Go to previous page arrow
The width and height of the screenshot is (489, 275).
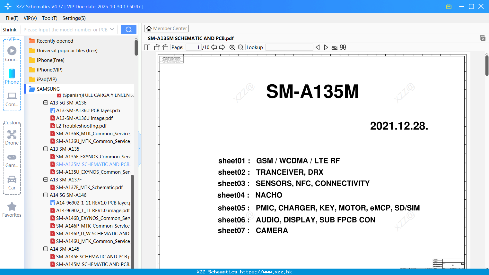(x=214, y=47)
